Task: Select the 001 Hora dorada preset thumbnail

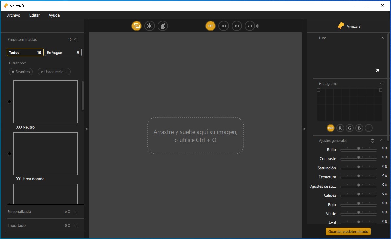Action: click(46, 154)
